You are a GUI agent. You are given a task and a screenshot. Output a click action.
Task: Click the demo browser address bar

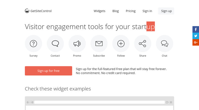coord(99,102)
